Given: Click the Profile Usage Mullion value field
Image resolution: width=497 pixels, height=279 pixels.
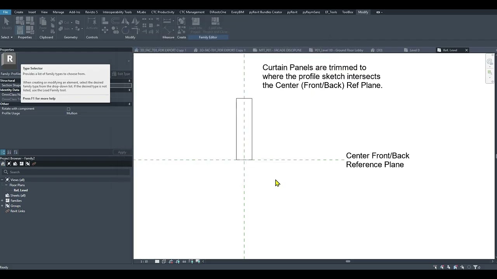Looking at the screenshot, I should pos(99,113).
